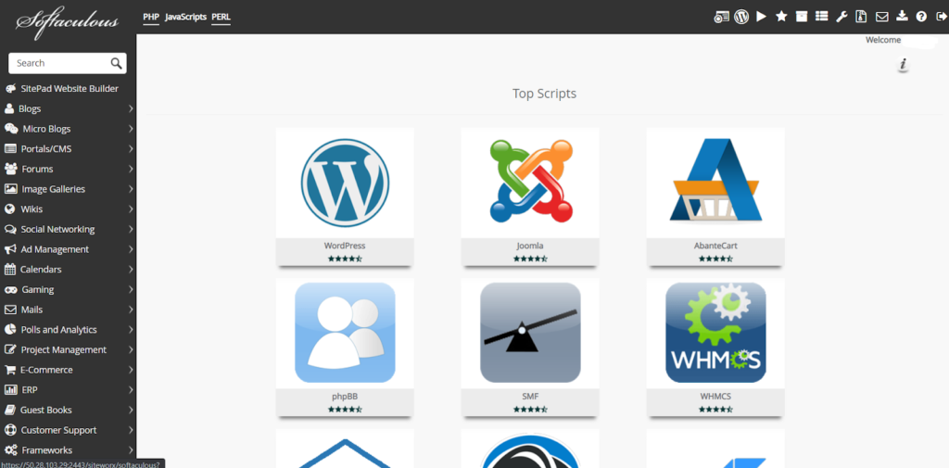The width and height of the screenshot is (949, 468).
Task: Expand the Forums category chevron
Action: tap(131, 169)
